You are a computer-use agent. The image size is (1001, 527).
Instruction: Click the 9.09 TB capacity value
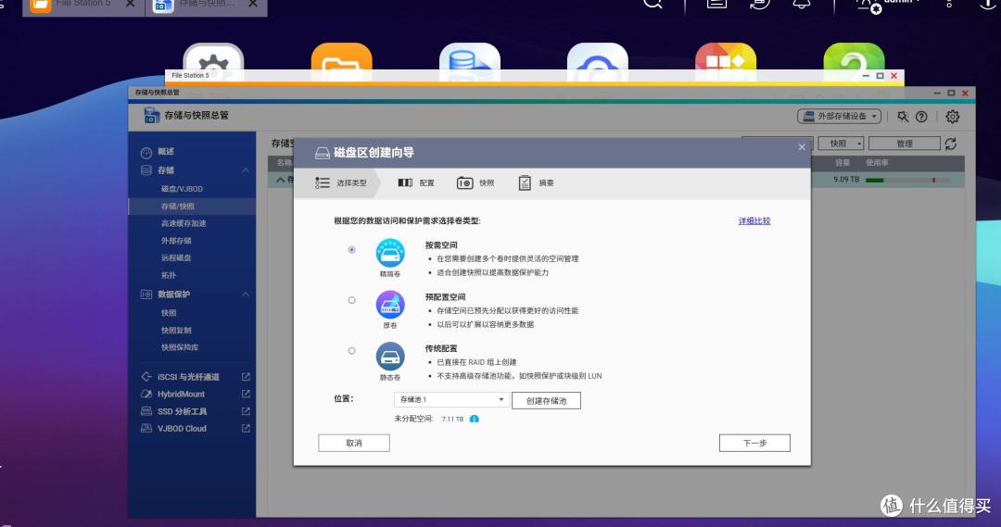point(846,180)
